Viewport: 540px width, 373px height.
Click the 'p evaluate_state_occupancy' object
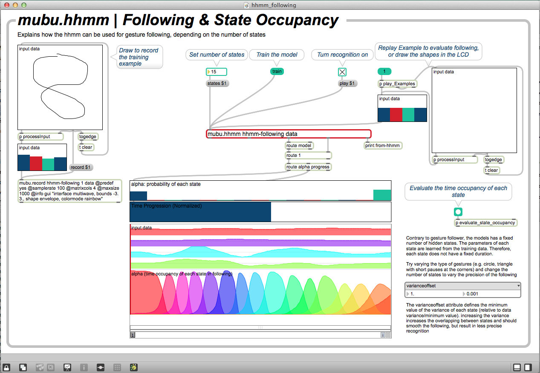coord(486,223)
